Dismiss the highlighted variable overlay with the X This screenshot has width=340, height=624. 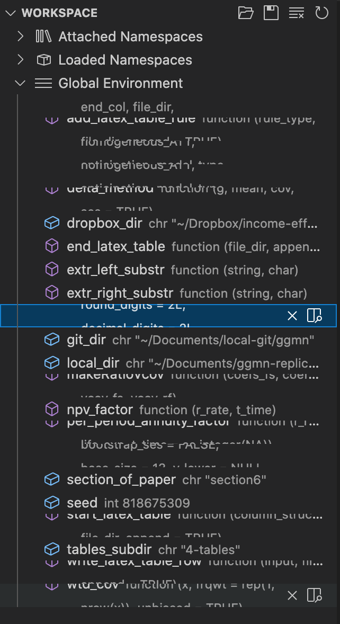[292, 315]
